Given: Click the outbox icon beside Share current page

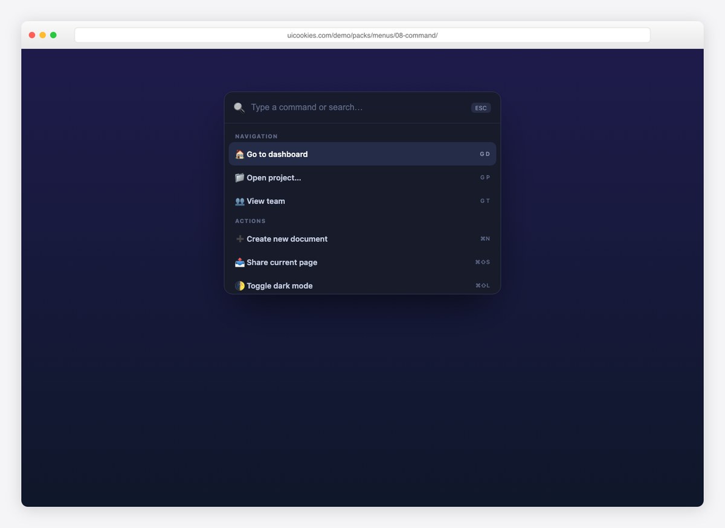Looking at the screenshot, I should (x=239, y=262).
